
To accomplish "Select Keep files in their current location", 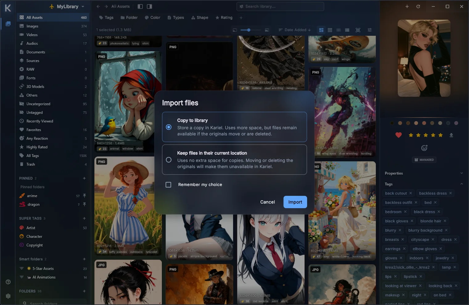I will 169,160.
